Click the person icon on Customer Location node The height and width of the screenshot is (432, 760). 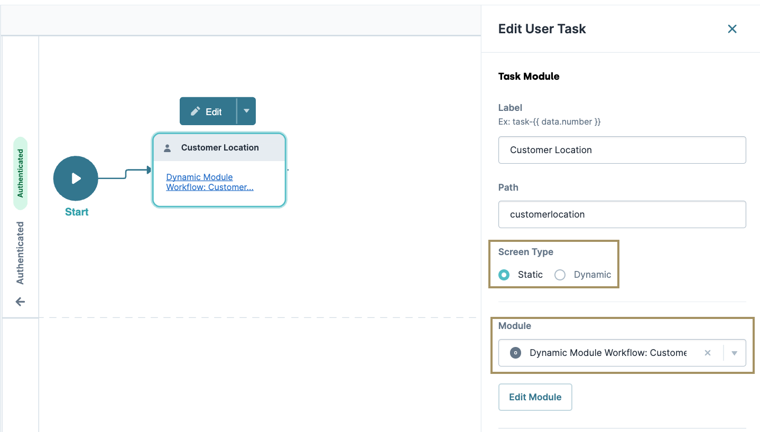[168, 147]
